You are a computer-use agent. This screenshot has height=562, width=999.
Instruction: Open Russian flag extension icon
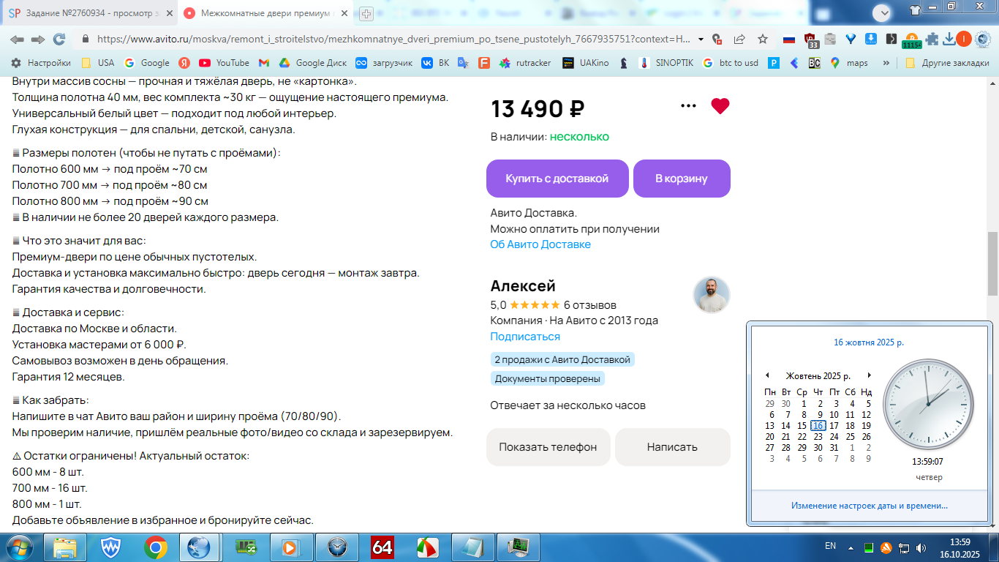(789, 40)
